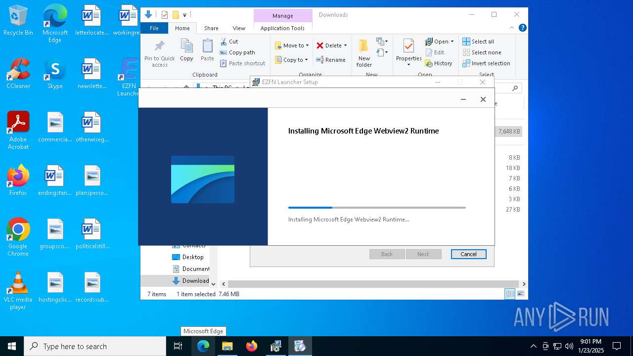633x356 pixels.
Task: Click the Copy ribbon icon
Action: click(186, 50)
